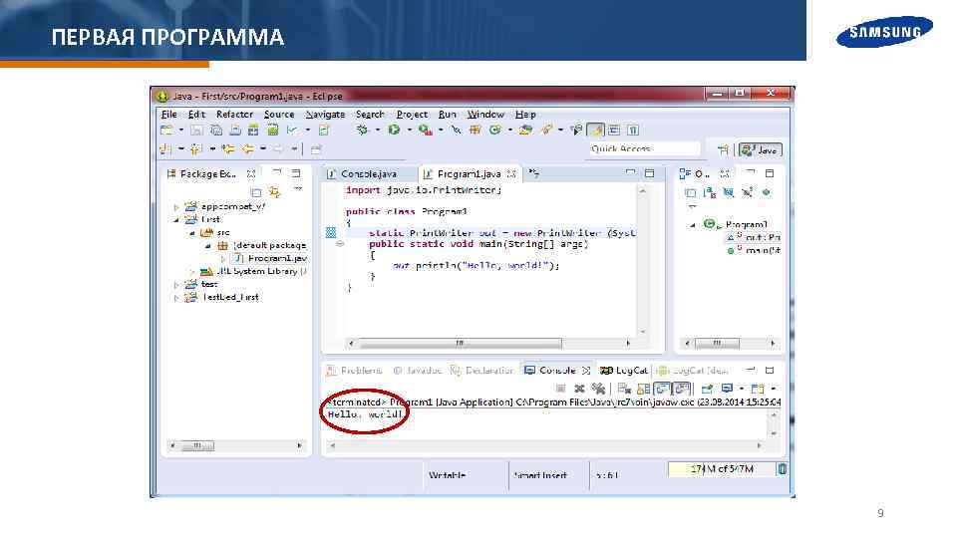Click Remove Launch X icon in Console
This screenshot has height=538, width=957.
(579, 389)
